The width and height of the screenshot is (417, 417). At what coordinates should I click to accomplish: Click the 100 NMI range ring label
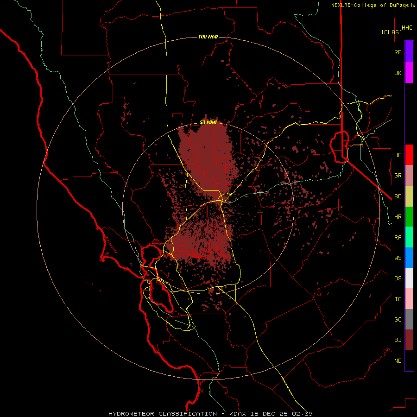[208, 37]
